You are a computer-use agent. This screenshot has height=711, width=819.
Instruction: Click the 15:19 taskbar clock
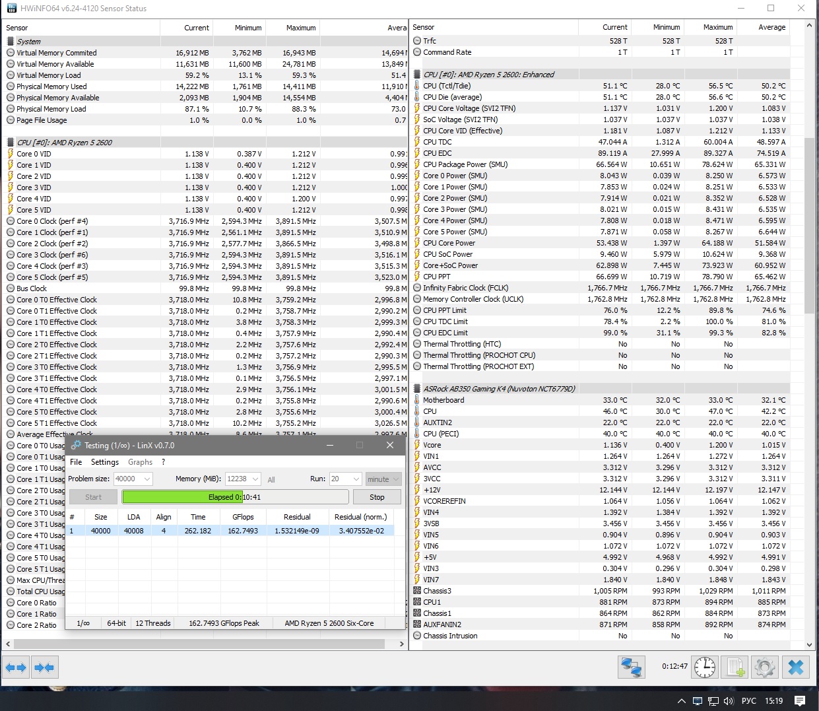click(x=774, y=701)
